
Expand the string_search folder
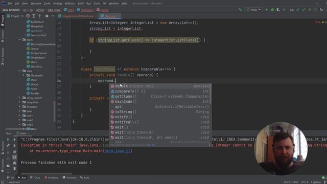(19, 98)
